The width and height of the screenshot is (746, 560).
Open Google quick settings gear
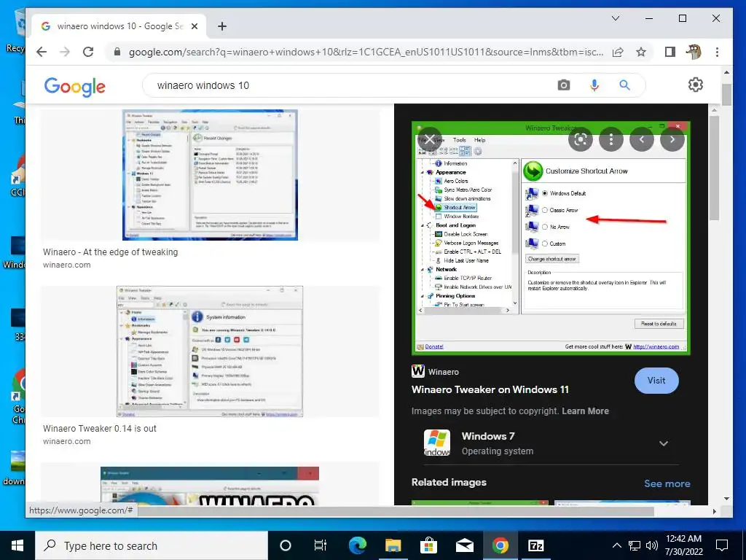pyautogui.click(x=696, y=85)
